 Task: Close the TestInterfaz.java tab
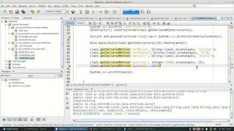(148, 19)
